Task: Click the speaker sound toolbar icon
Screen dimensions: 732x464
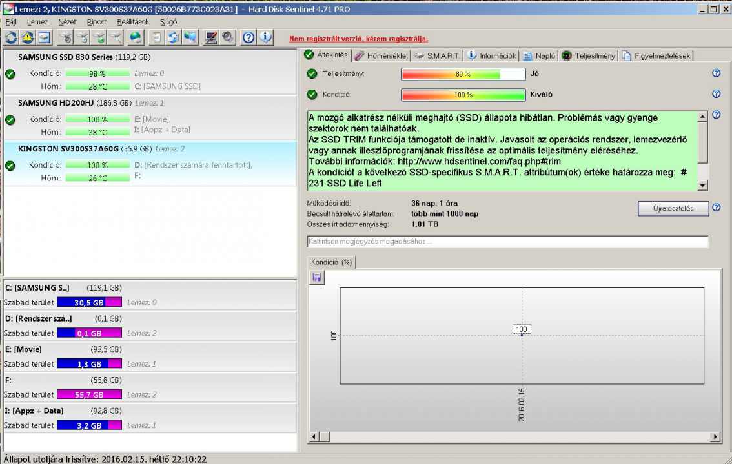Action: [x=228, y=37]
